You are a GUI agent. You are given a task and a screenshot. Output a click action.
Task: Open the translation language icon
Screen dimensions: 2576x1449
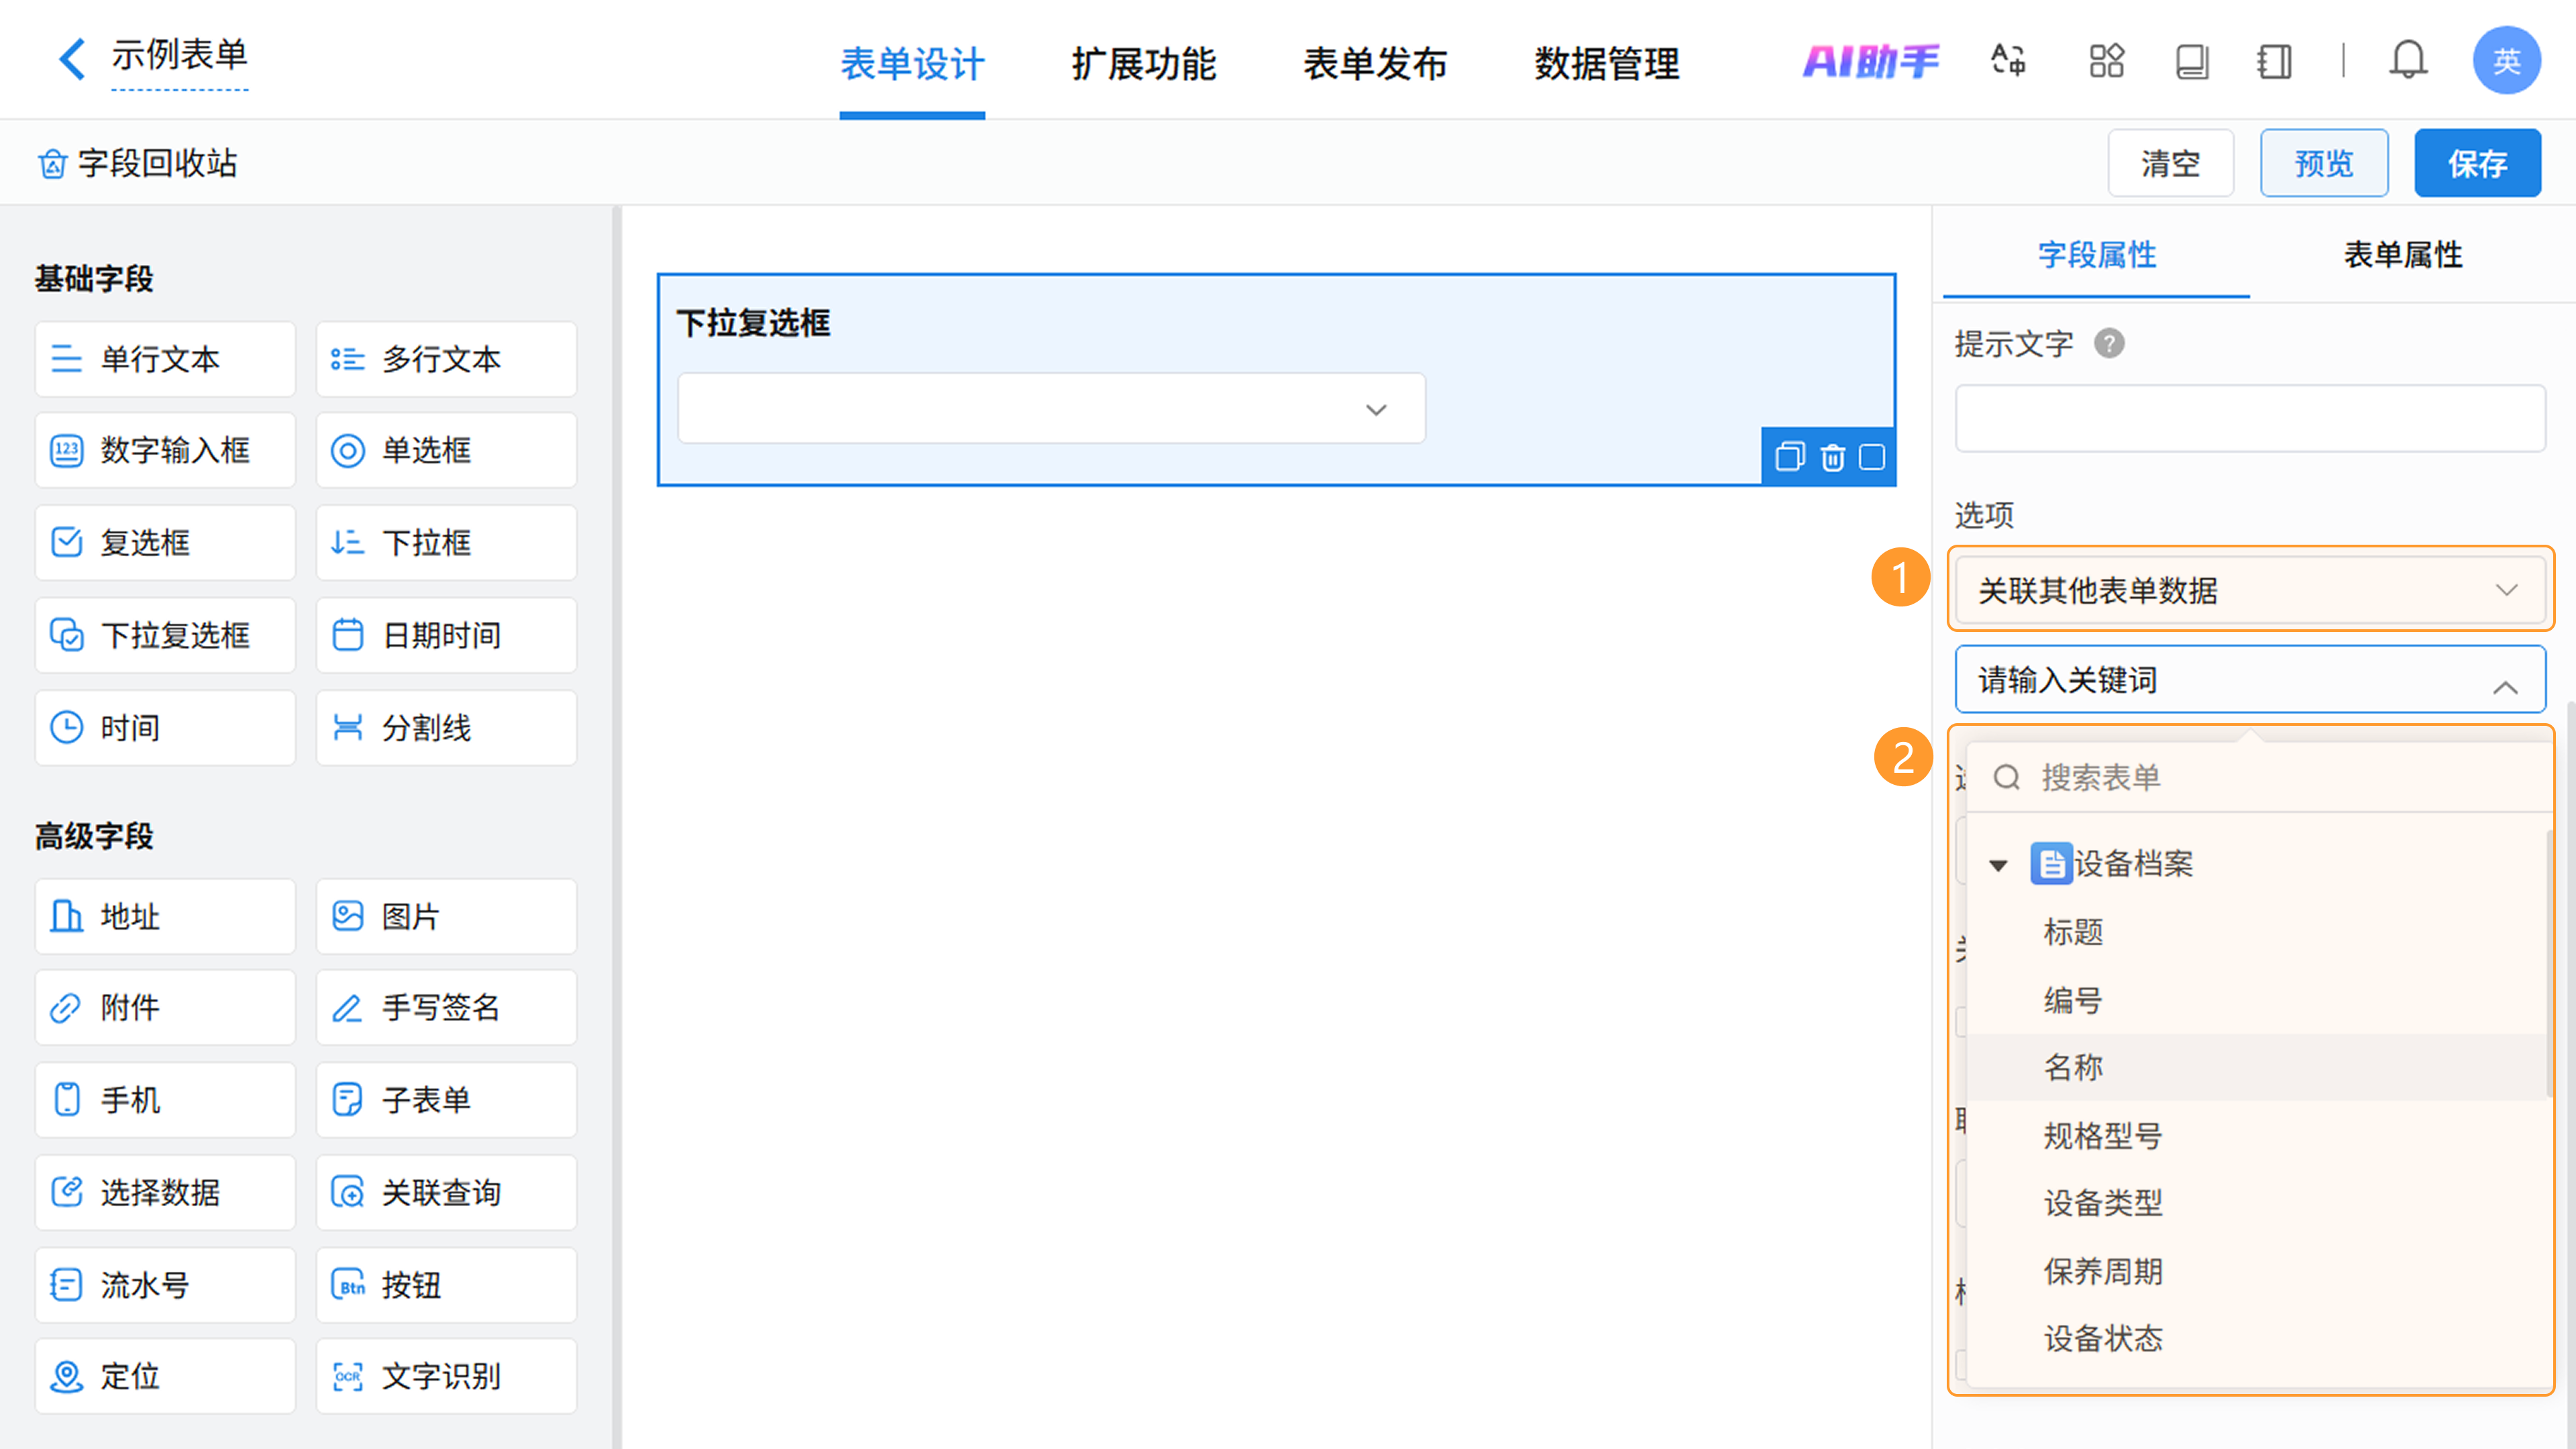2008,61
